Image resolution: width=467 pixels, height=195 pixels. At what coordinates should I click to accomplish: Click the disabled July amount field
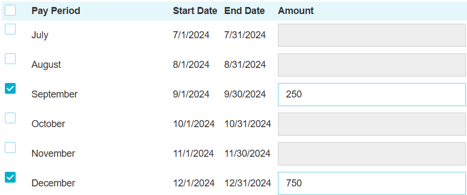click(372, 35)
